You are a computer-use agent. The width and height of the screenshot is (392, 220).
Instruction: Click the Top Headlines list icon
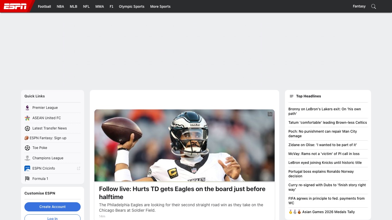pos(292,96)
